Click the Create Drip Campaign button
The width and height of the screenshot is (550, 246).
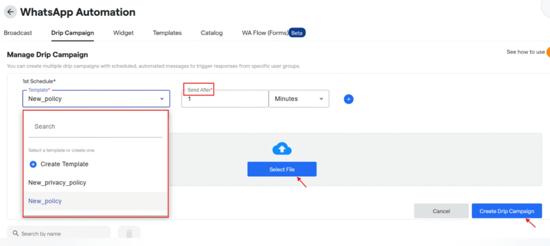[x=506, y=211]
